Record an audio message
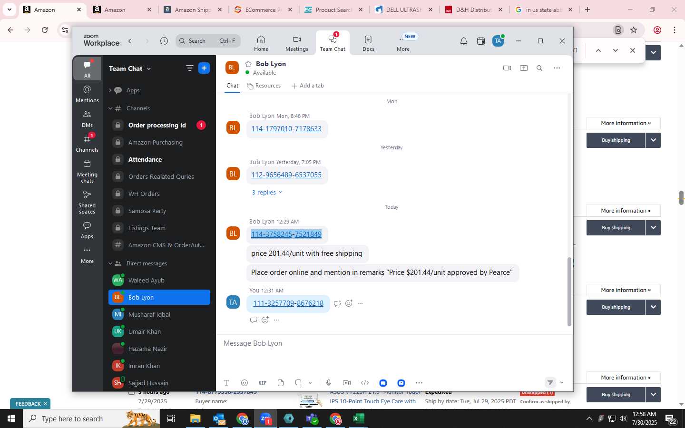The height and width of the screenshot is (428, 685). click(x=329, y=383)
